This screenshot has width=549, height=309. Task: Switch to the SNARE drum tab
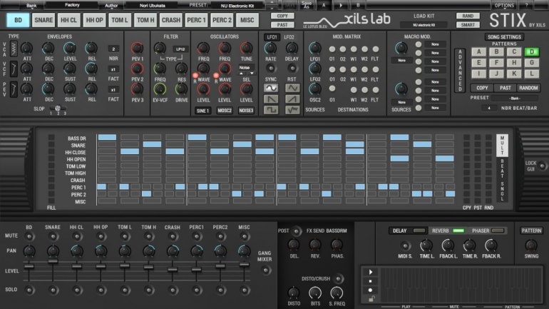coord(45,19)
